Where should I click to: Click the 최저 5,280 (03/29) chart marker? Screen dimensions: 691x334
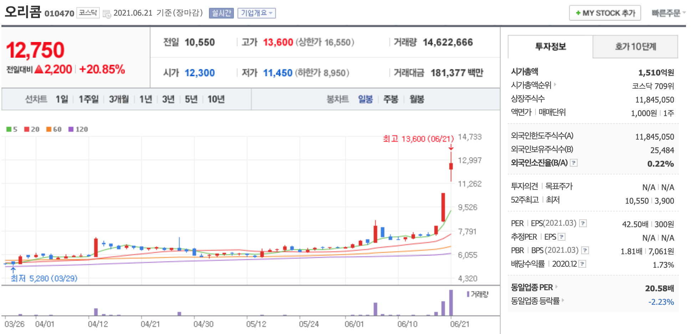44,278
